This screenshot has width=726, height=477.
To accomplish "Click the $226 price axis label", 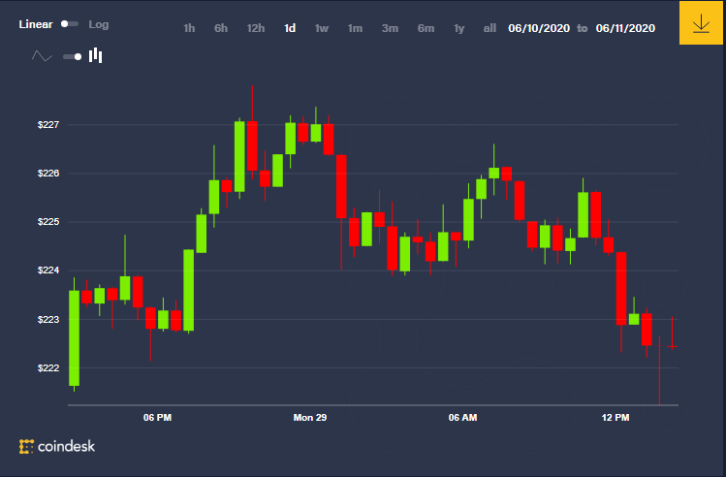I will (48, 174).
